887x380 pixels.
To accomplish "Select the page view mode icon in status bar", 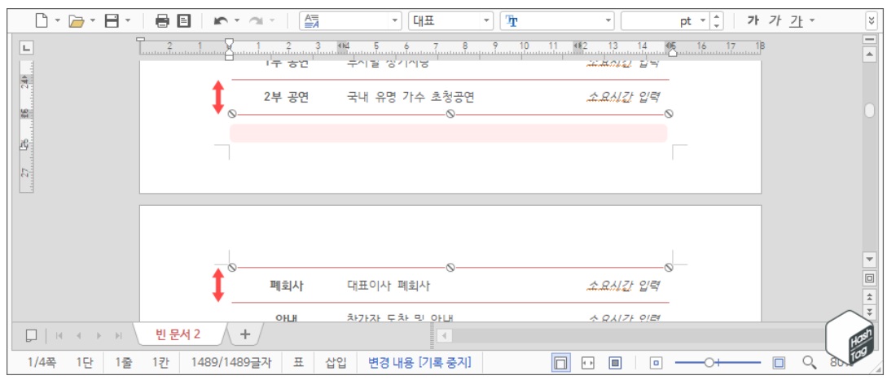I will (x=560, y=363).
